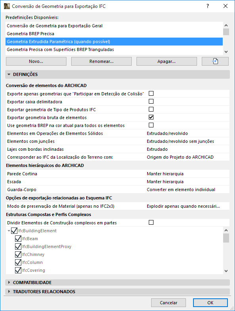
Task: Open the help question mark button
Action: 208,6
